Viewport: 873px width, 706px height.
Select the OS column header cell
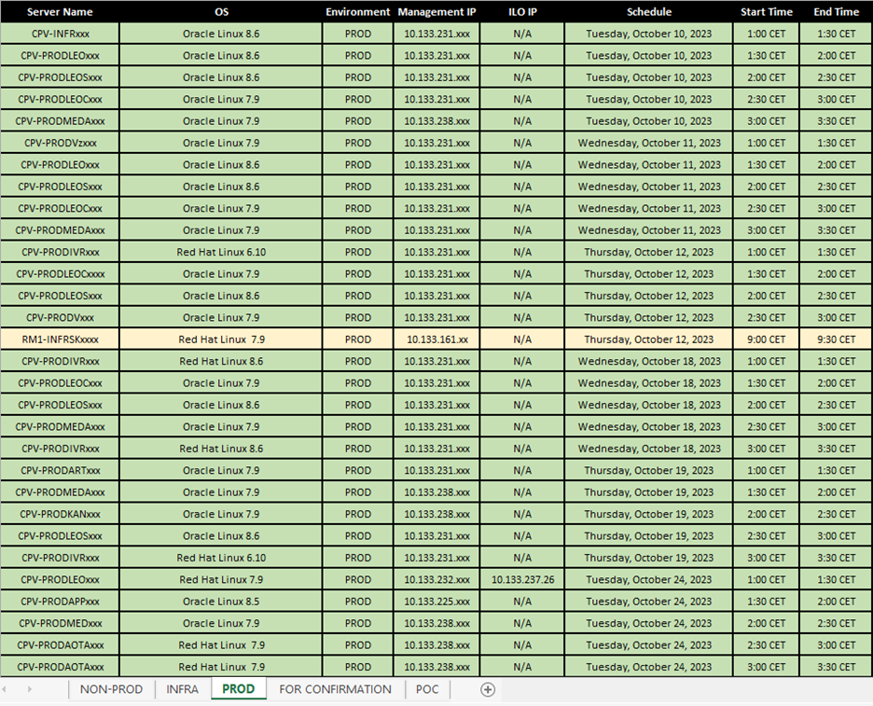[x=221, y=12]
